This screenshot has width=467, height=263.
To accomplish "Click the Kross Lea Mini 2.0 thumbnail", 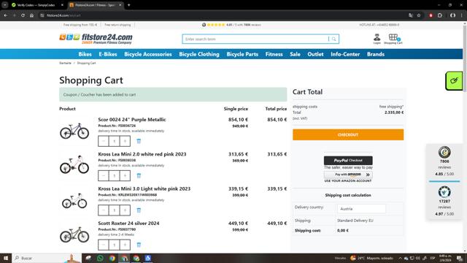I will 74,164.
